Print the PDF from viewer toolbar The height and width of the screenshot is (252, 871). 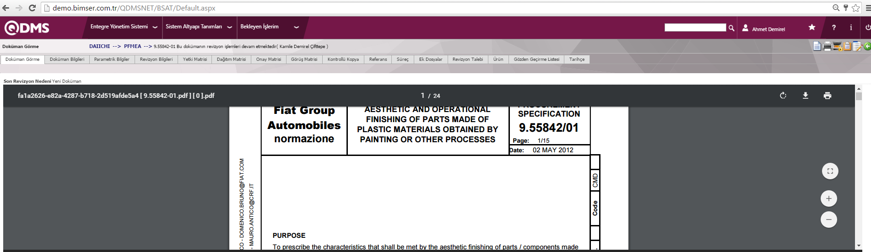pyautogui.click(x=828, y=96)
